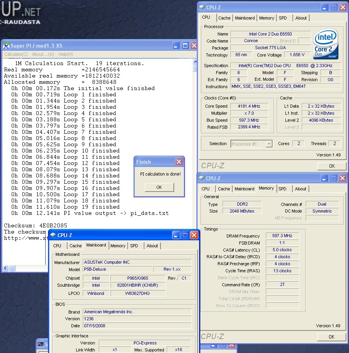Switch to Cache tab in Memory CPU-Z window
349x353 pixels.
[x=224, y=189]
